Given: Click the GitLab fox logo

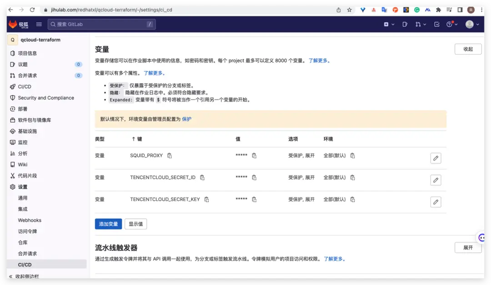Looking at the screenshot, I should click(x=13, y=25).
